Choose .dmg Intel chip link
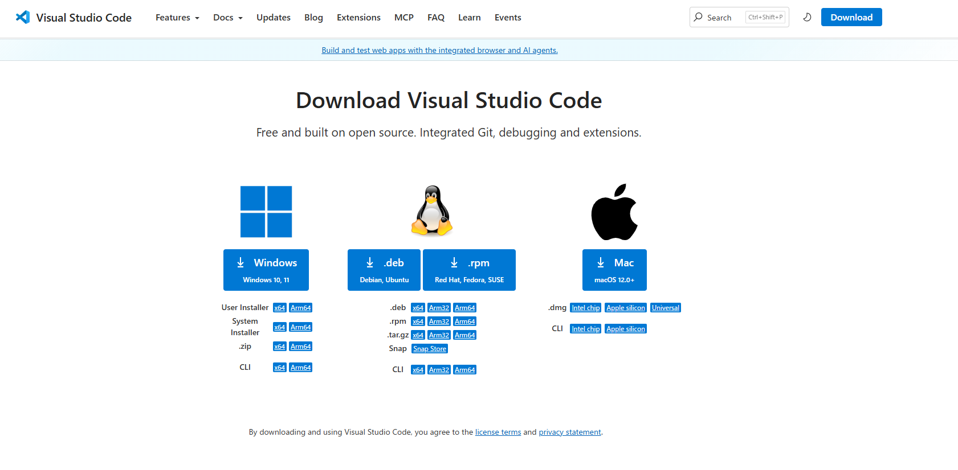Screen dimensions: 958x470 pyautogui.click(x=586, y=308)
